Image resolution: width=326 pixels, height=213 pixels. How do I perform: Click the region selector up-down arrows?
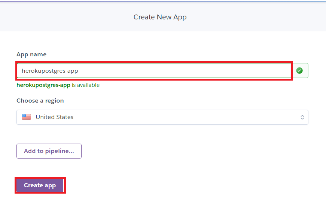[x=302, y=117]
